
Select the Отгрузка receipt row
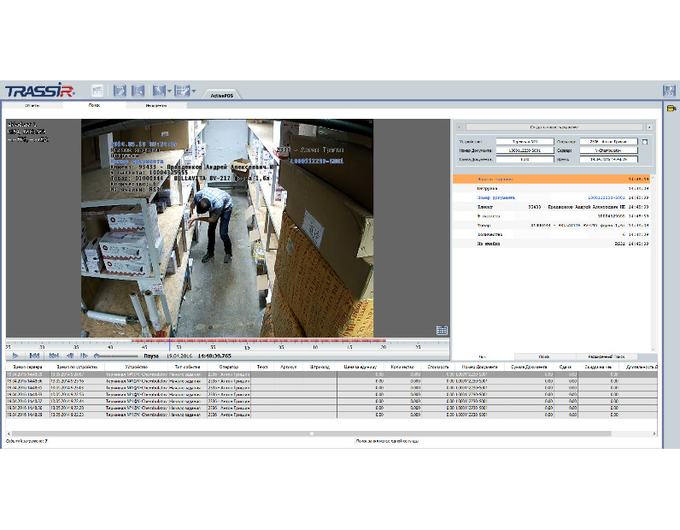click(x=551, y=188)
